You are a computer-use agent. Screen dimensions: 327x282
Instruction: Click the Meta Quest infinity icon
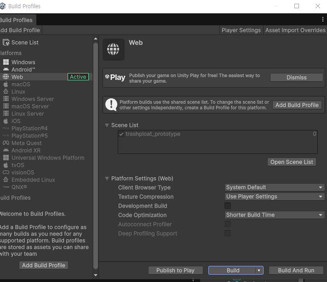click(6, 143)
